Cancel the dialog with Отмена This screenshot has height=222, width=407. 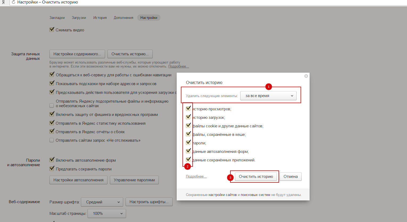[x=290, y=177]
